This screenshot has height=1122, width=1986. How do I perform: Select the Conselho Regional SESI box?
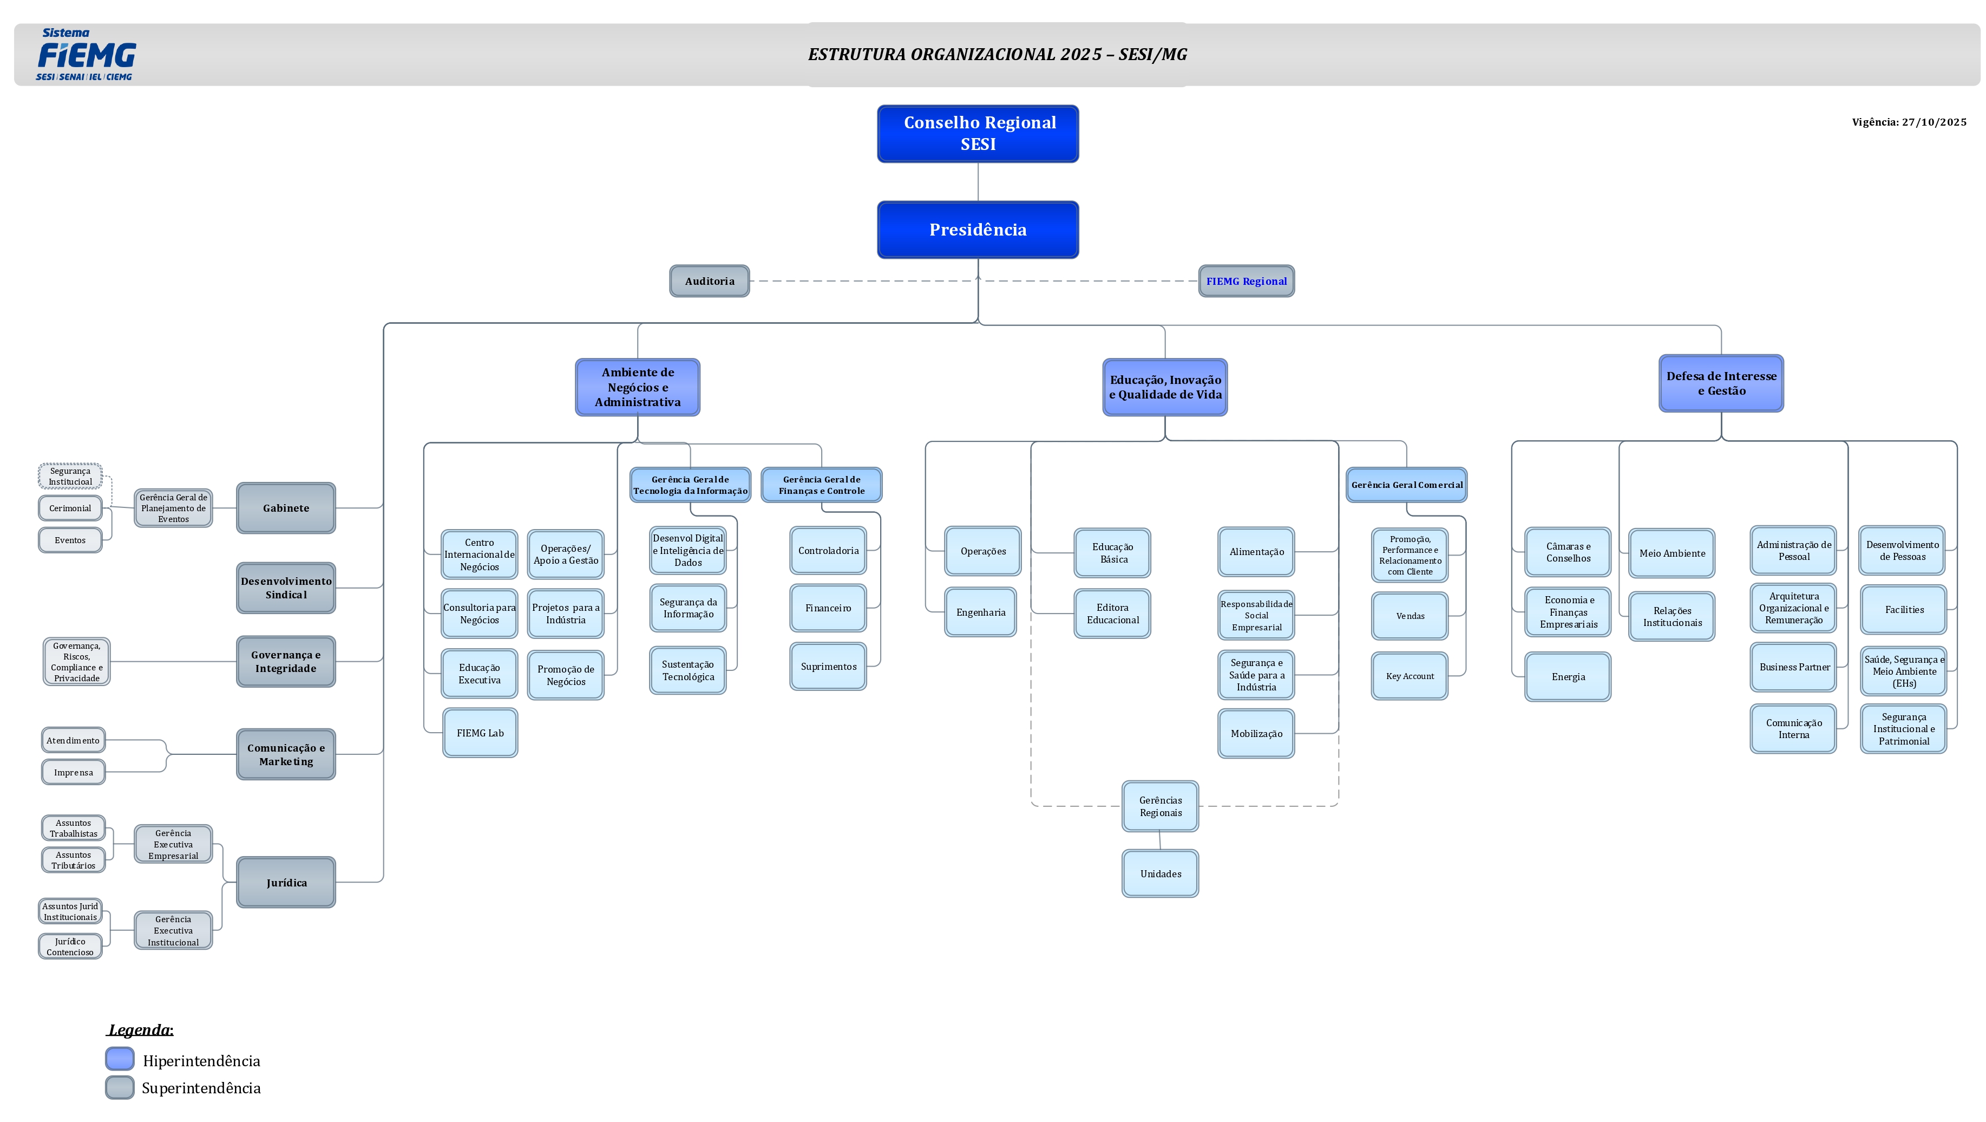978,133
